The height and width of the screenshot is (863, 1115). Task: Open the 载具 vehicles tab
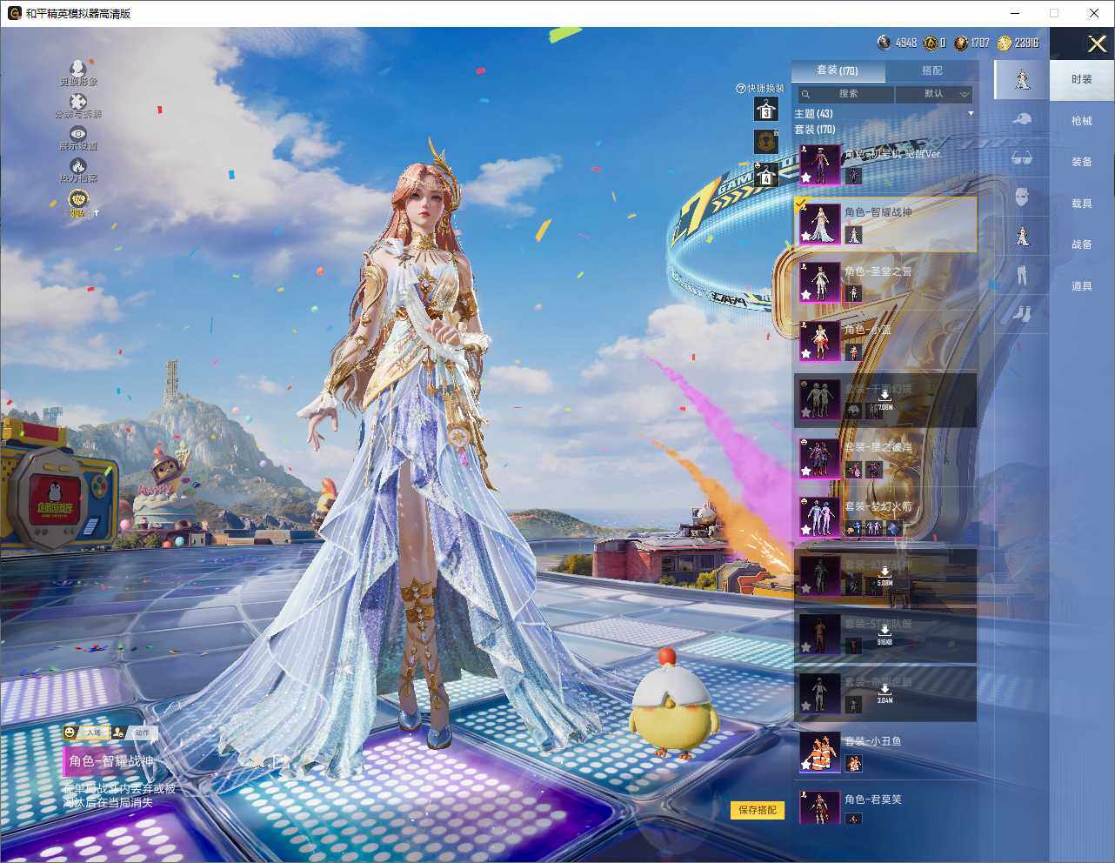click(x=1082, y=204)
